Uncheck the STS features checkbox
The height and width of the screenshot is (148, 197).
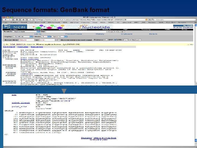tap(115, 40)
